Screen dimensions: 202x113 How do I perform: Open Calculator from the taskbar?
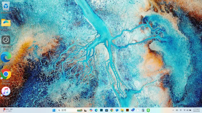143,110
